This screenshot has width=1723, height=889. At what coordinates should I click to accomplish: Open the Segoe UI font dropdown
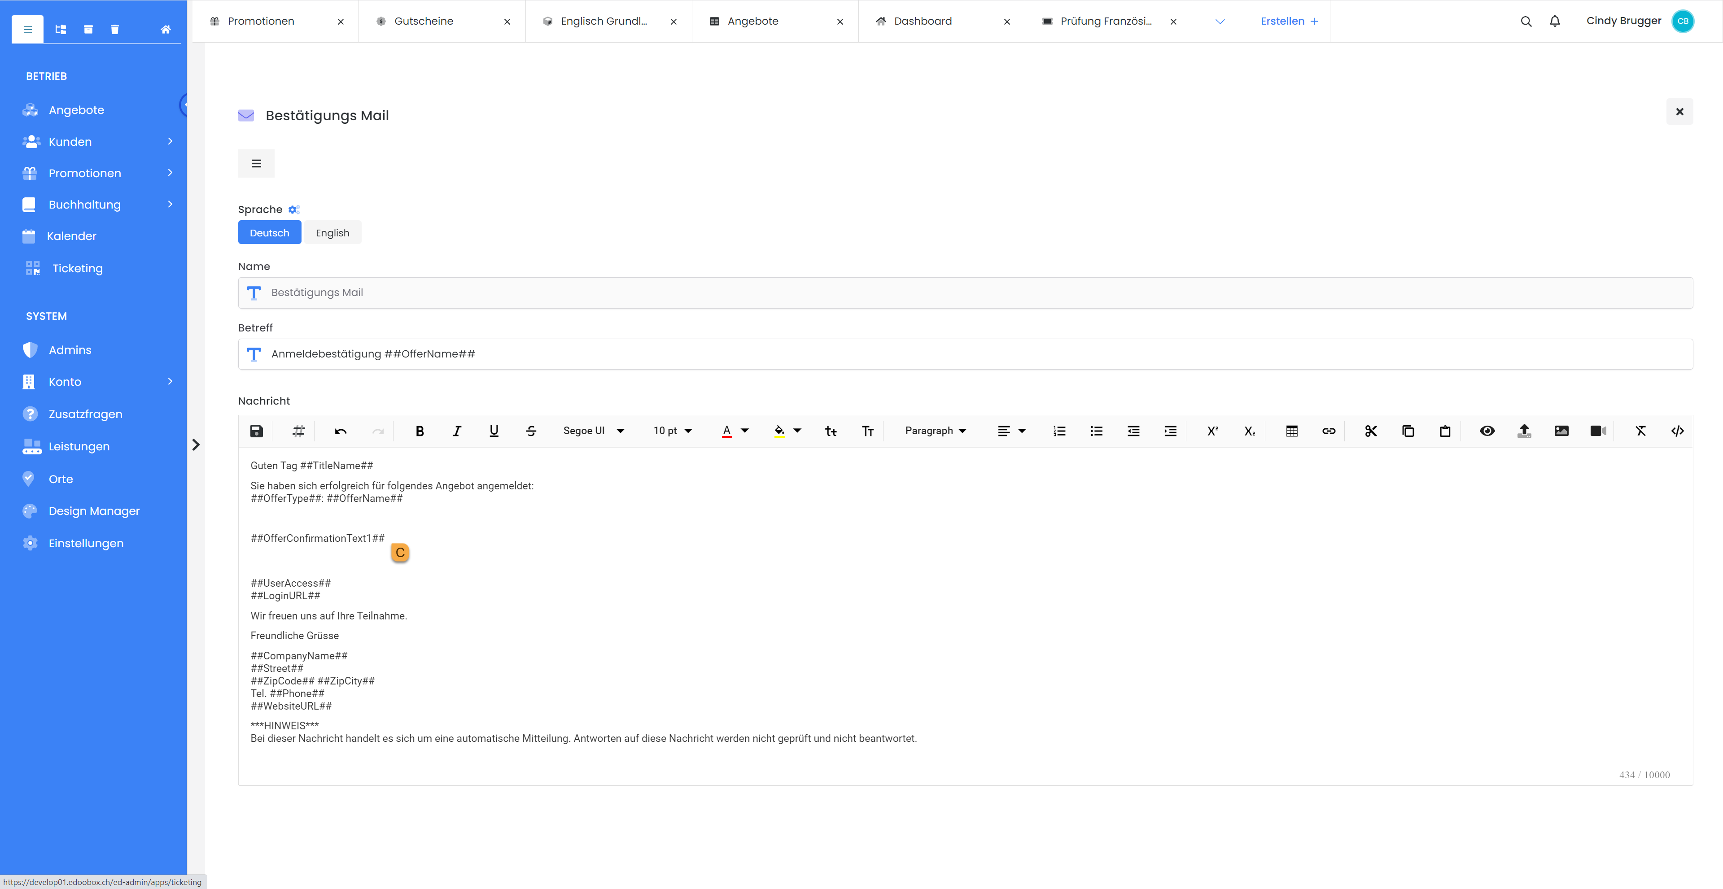(593, 431)
